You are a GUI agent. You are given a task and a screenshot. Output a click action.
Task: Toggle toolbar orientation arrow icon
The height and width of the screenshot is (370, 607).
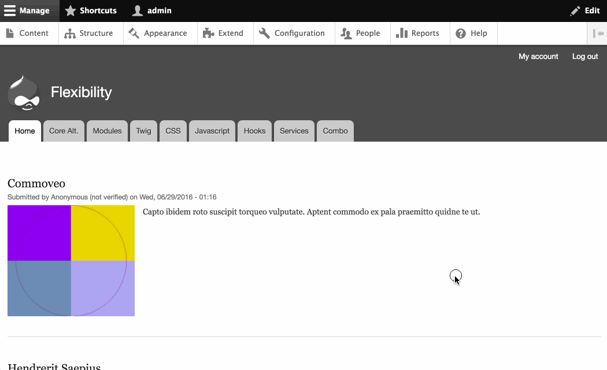point(598,34)
